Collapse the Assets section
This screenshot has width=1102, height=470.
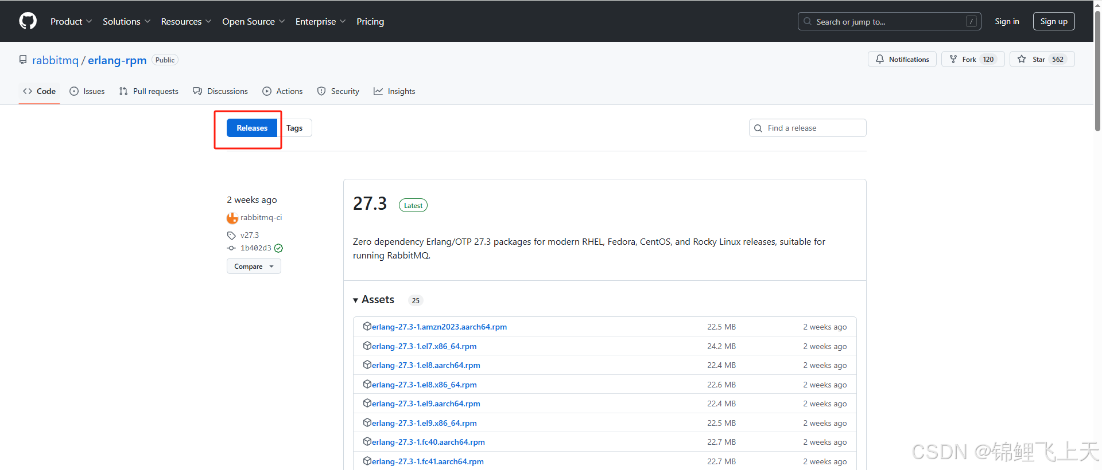pyautogui.click(x=374, y=300)
